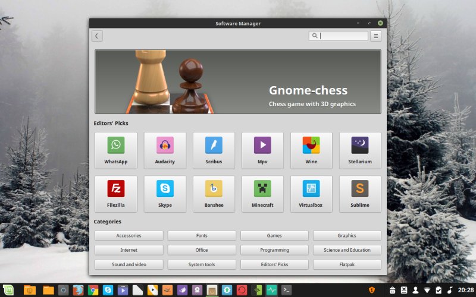476x297 pixels.
Task: Open the user account tray icon
Action: (415, 290)
